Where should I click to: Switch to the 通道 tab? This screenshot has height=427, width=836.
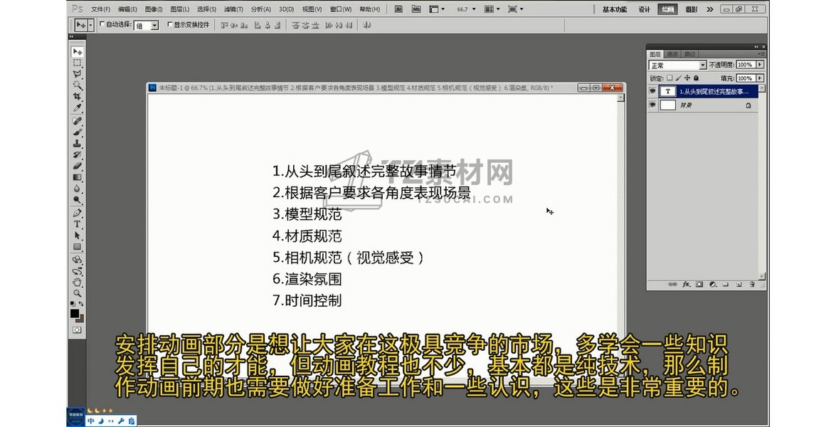672,54
